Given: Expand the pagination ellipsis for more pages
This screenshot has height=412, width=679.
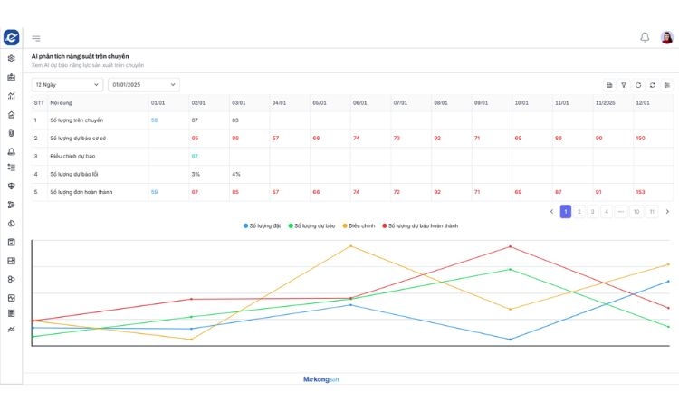Looking at the screenshot, I should point(620,211).
